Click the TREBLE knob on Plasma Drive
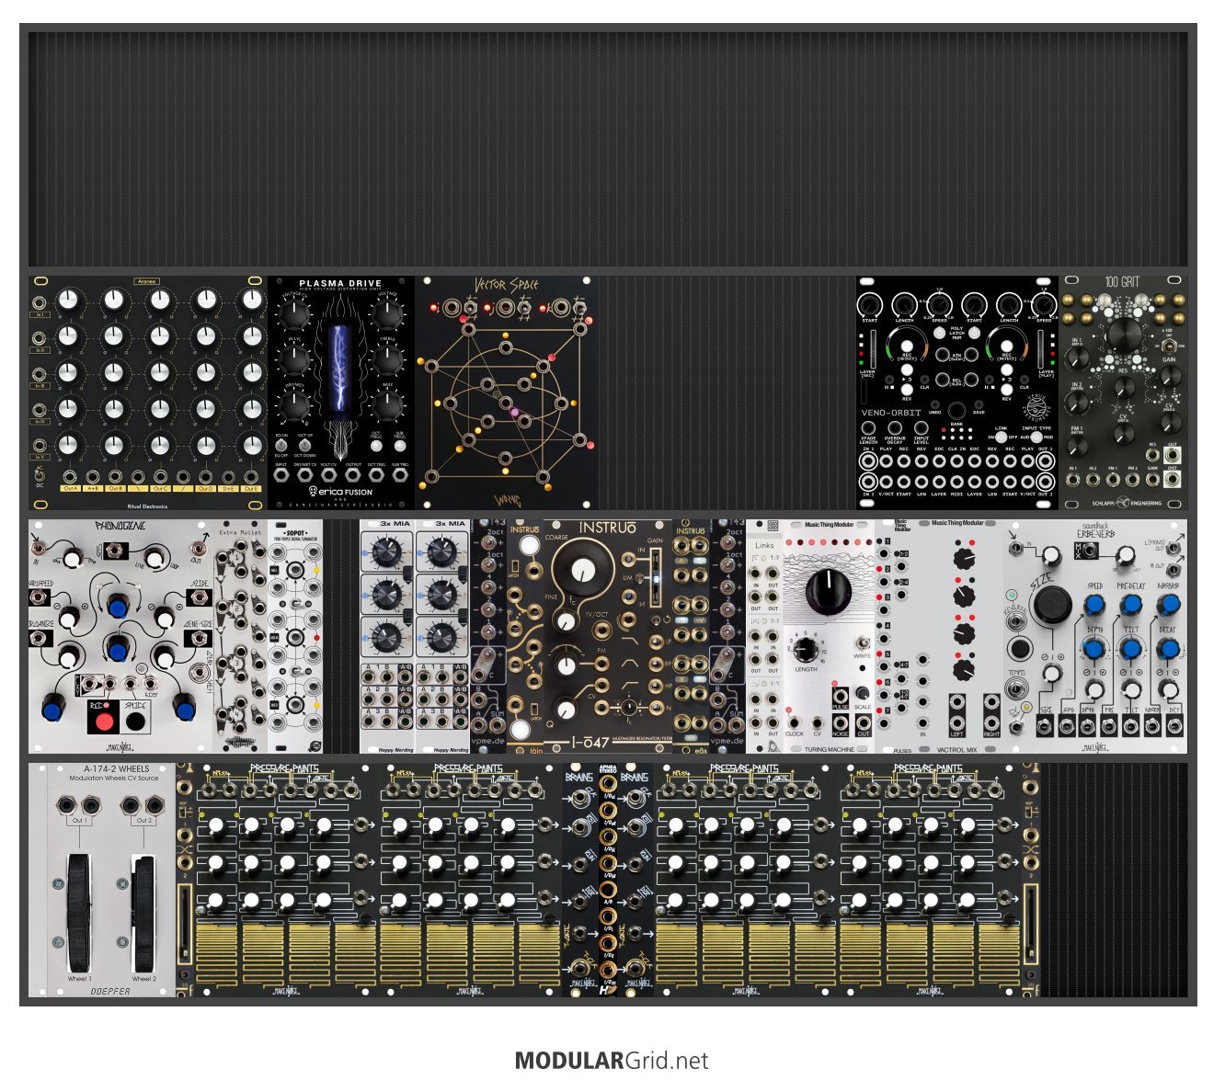Viewport: 1225px width, 1080px height. [x=388, y=361]
